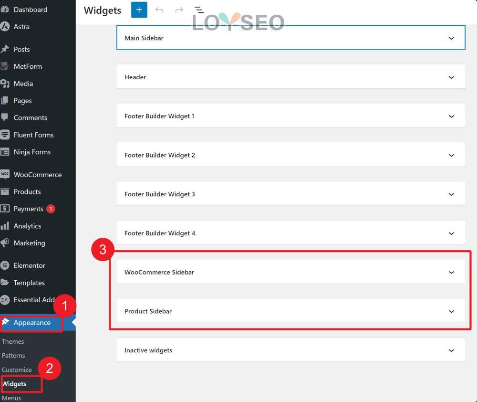Click the Essential Addons EA icon
477x402 pixels.
[5, 300]
